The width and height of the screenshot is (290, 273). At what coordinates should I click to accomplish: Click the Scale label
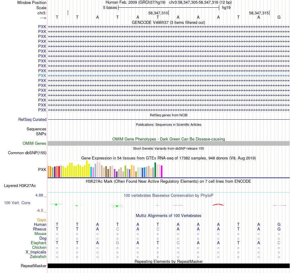41,8
